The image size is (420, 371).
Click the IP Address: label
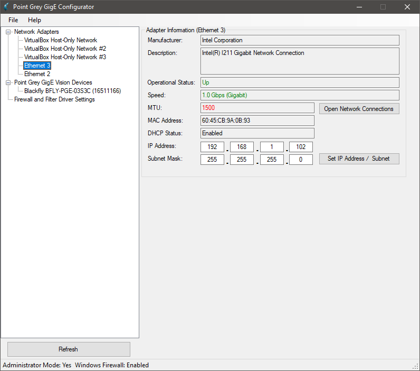click(162, 146)
